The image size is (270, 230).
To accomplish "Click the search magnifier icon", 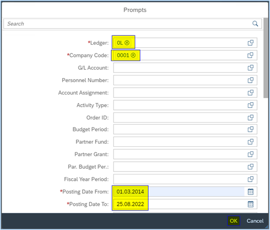I will tap(255, 24).
